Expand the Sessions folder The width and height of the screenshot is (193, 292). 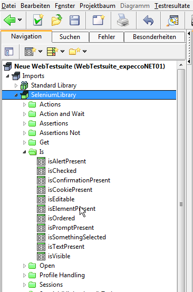[x=24, y=285]
